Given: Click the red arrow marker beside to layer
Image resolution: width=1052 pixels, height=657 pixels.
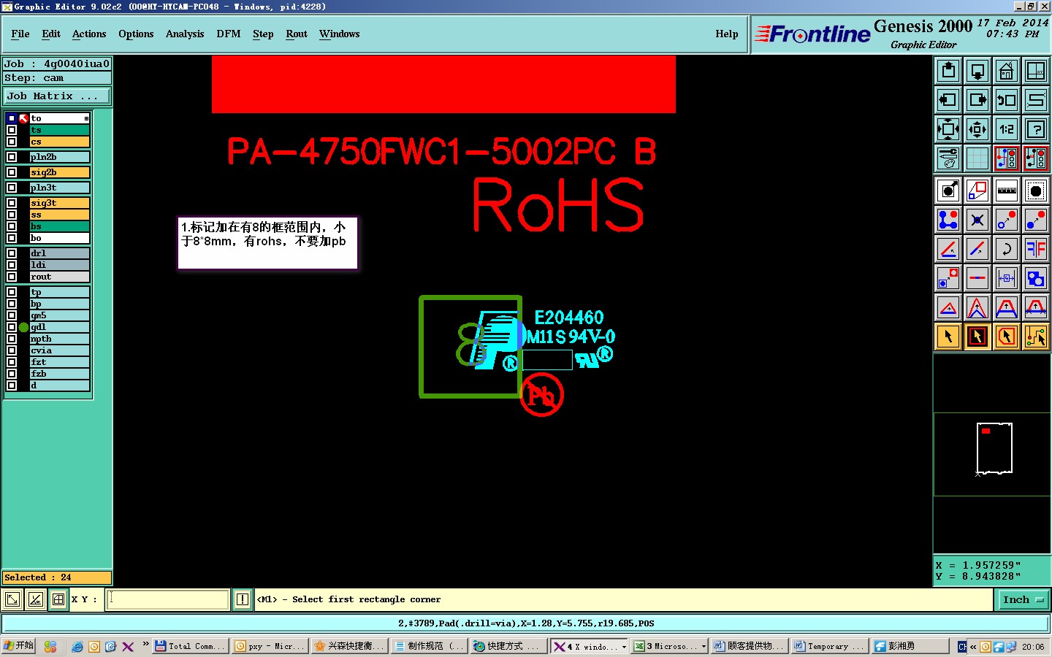Looking at the screenshot, I should (23, 118).
